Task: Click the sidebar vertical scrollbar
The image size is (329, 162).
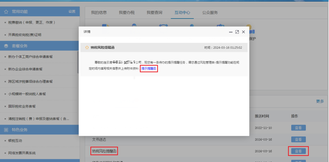Action: coord(78,62)
